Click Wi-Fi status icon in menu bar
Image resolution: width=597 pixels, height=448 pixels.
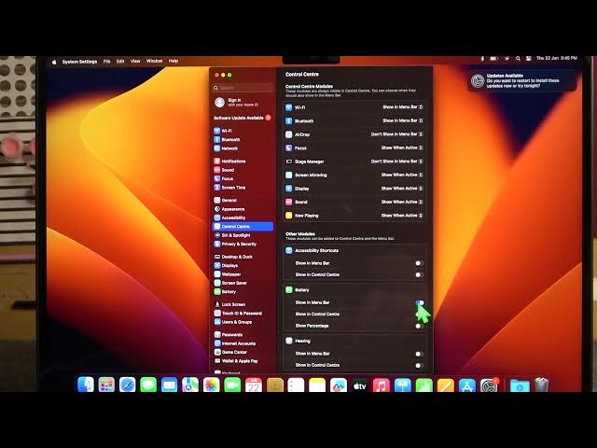(x=507, y=58)
